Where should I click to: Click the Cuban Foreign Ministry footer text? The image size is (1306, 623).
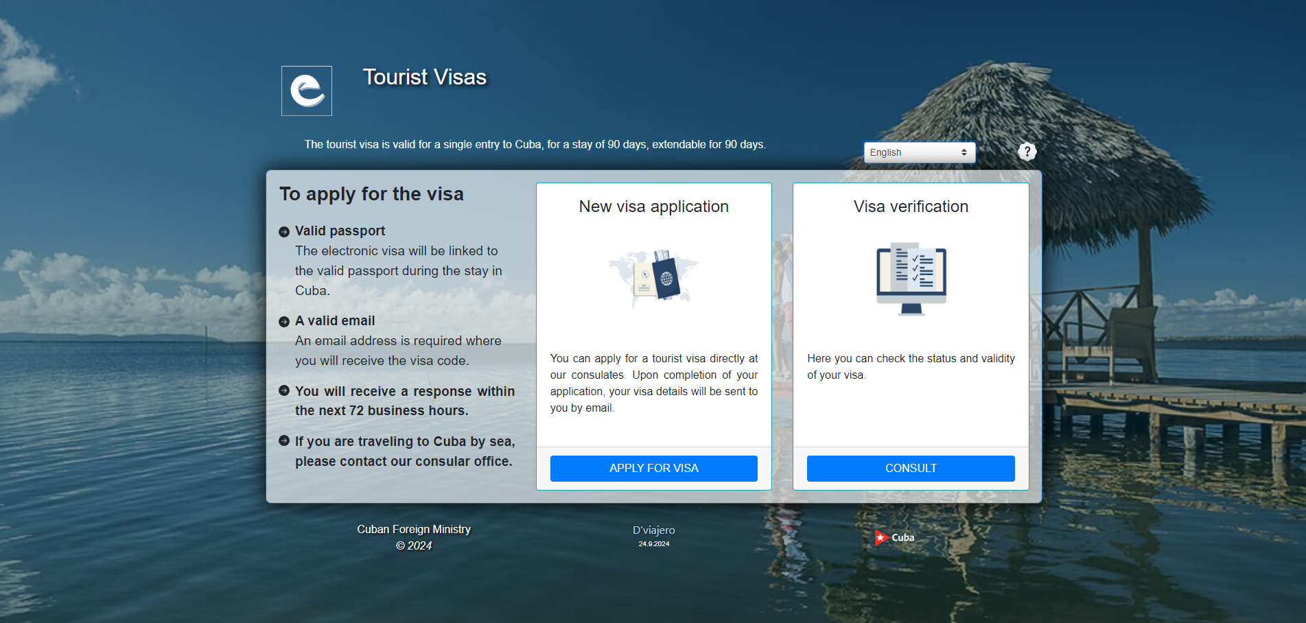tap(414, 530)
